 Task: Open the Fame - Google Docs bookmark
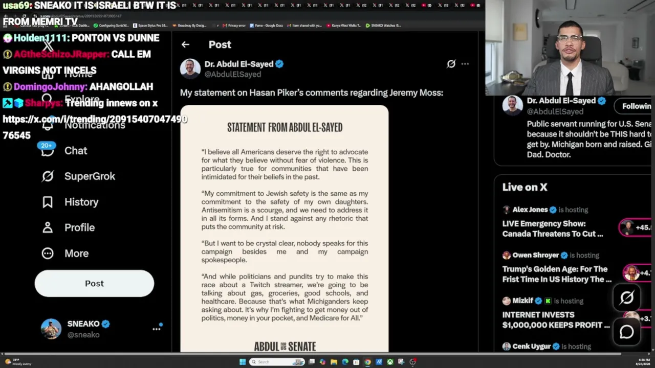point(266,26)
